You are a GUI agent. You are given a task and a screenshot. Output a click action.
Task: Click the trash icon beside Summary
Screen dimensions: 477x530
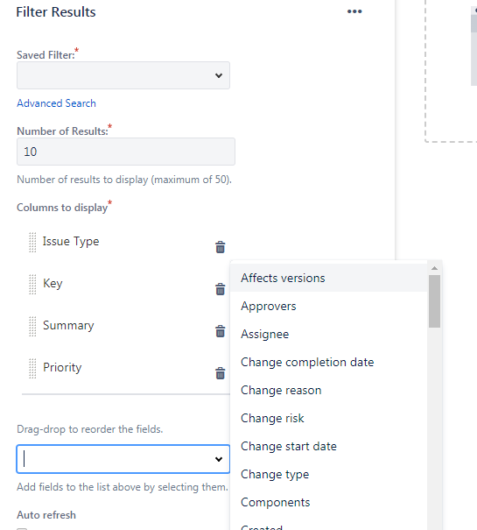(x=221, y=331)
